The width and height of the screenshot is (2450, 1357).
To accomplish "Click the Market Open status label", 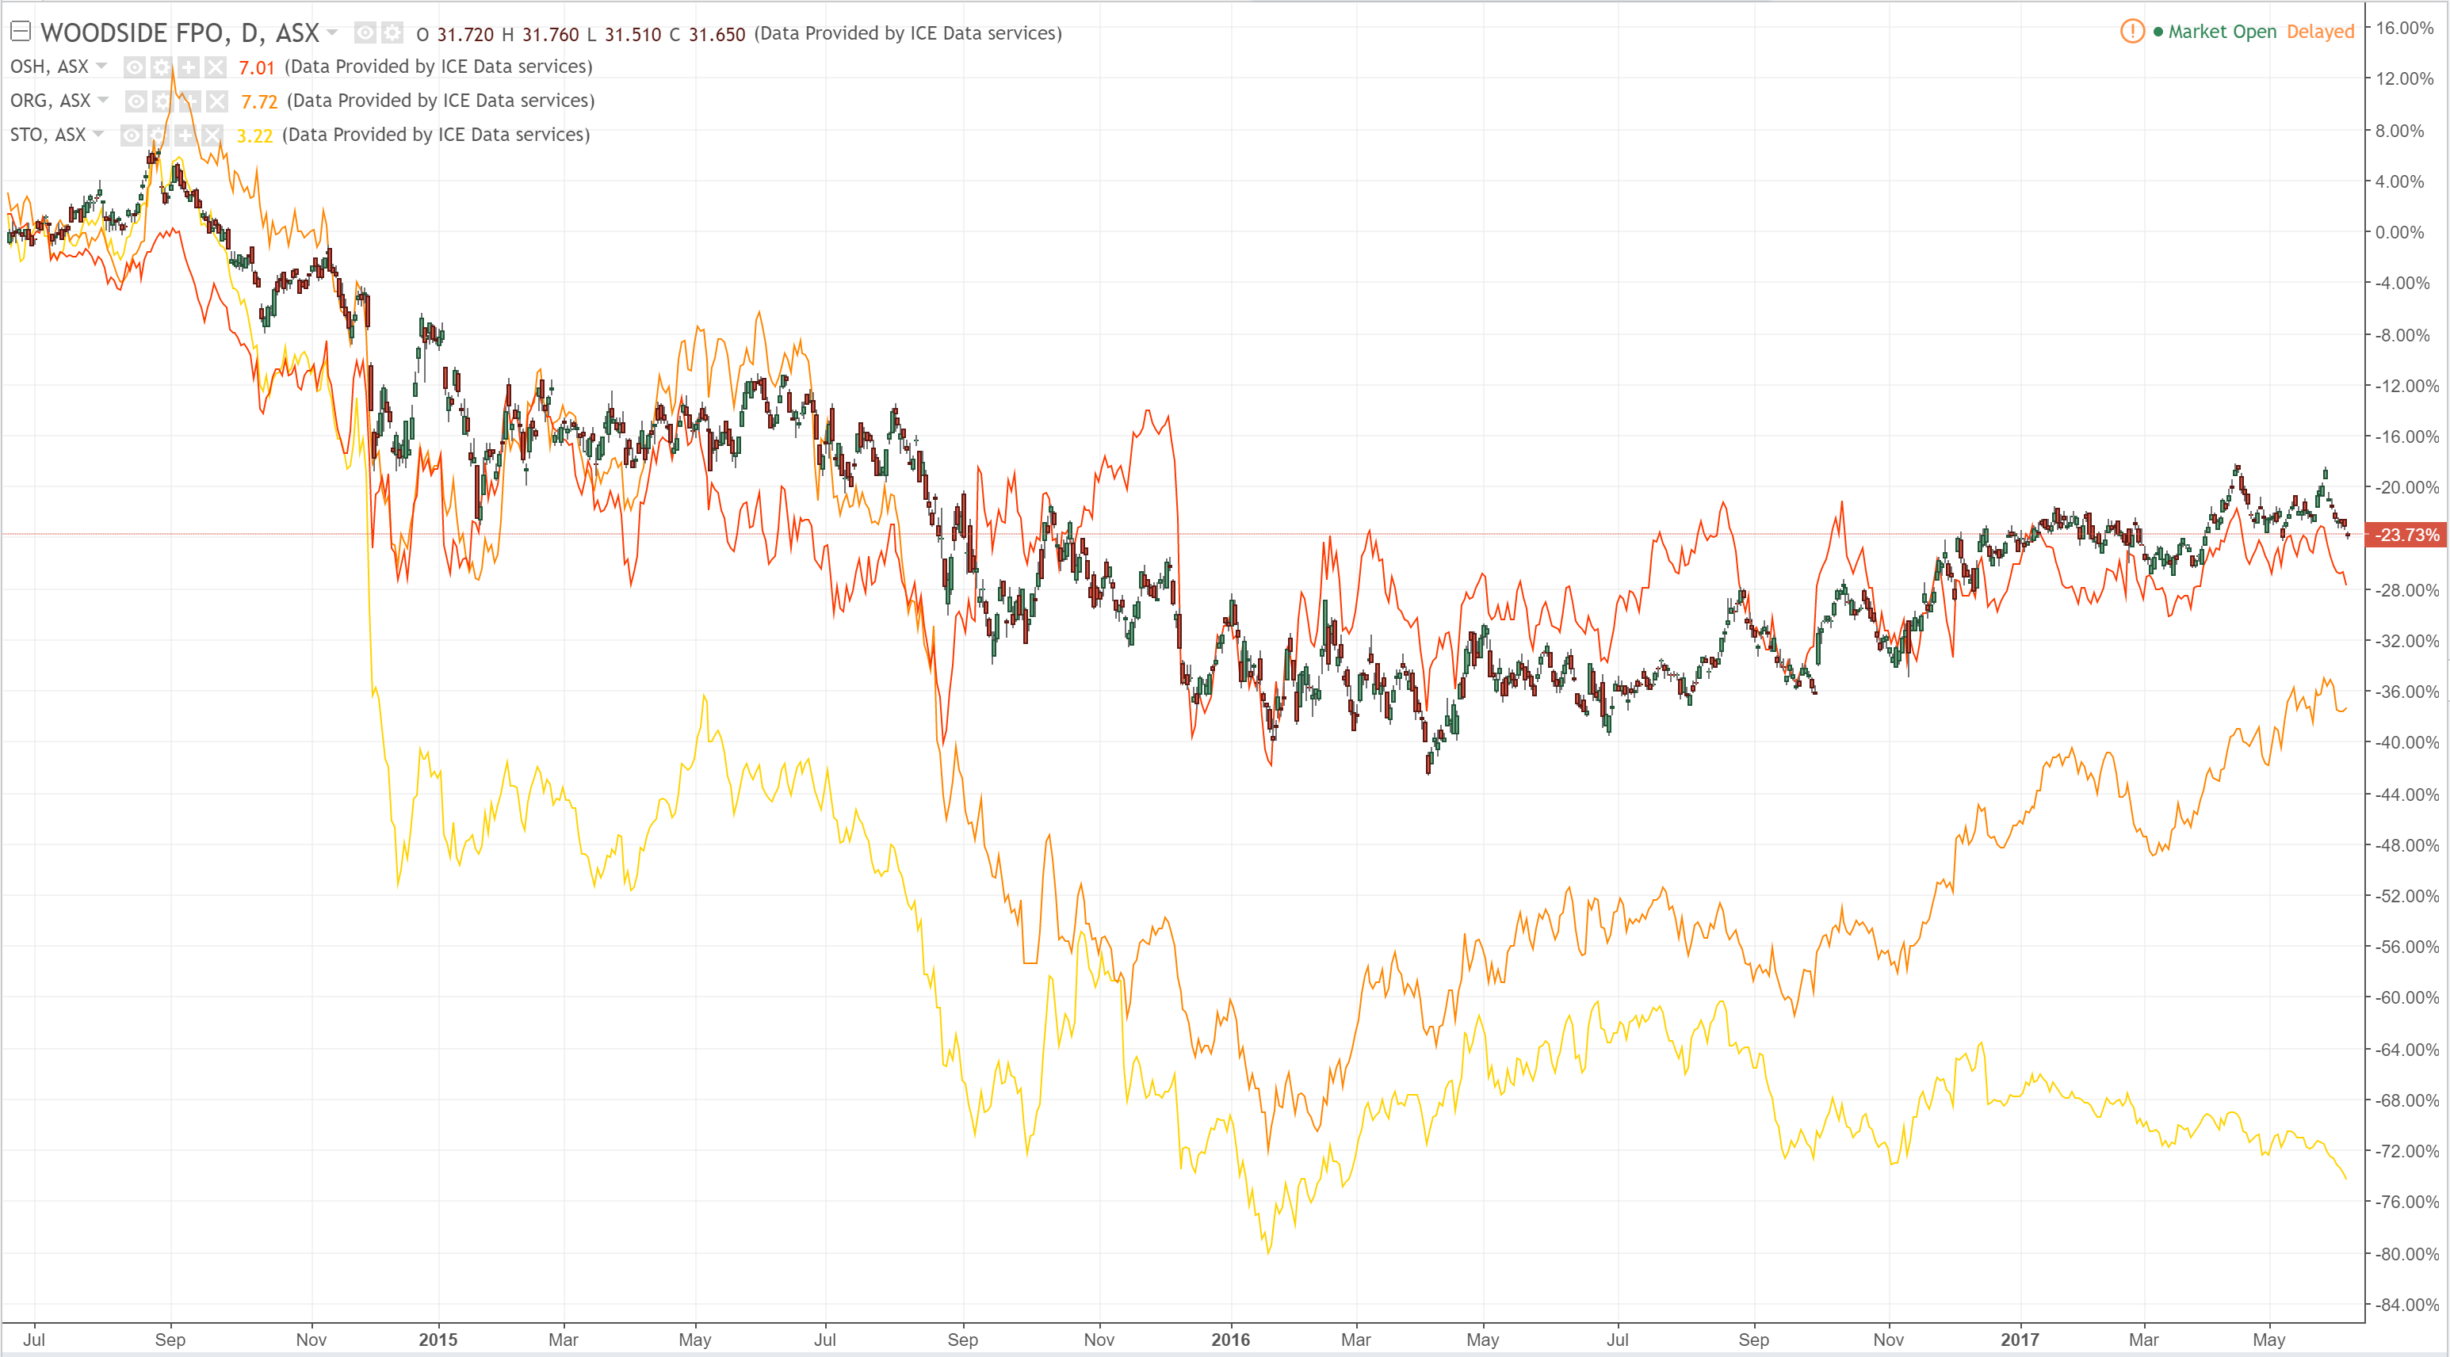I will click(2222, 32).
